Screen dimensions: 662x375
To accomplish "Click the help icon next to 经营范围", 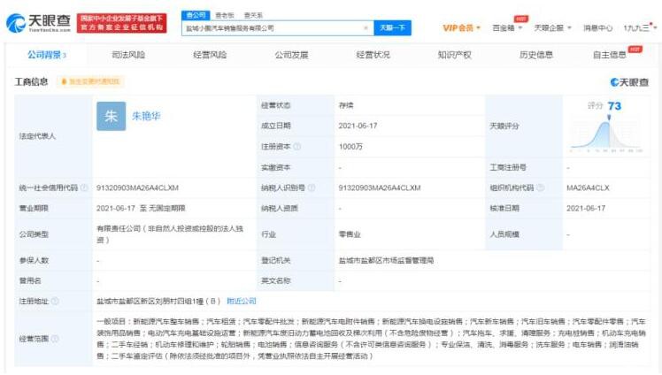I will pos(55,339).
